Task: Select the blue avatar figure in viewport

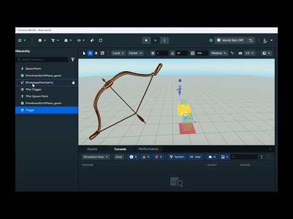Action: [179, 90]
